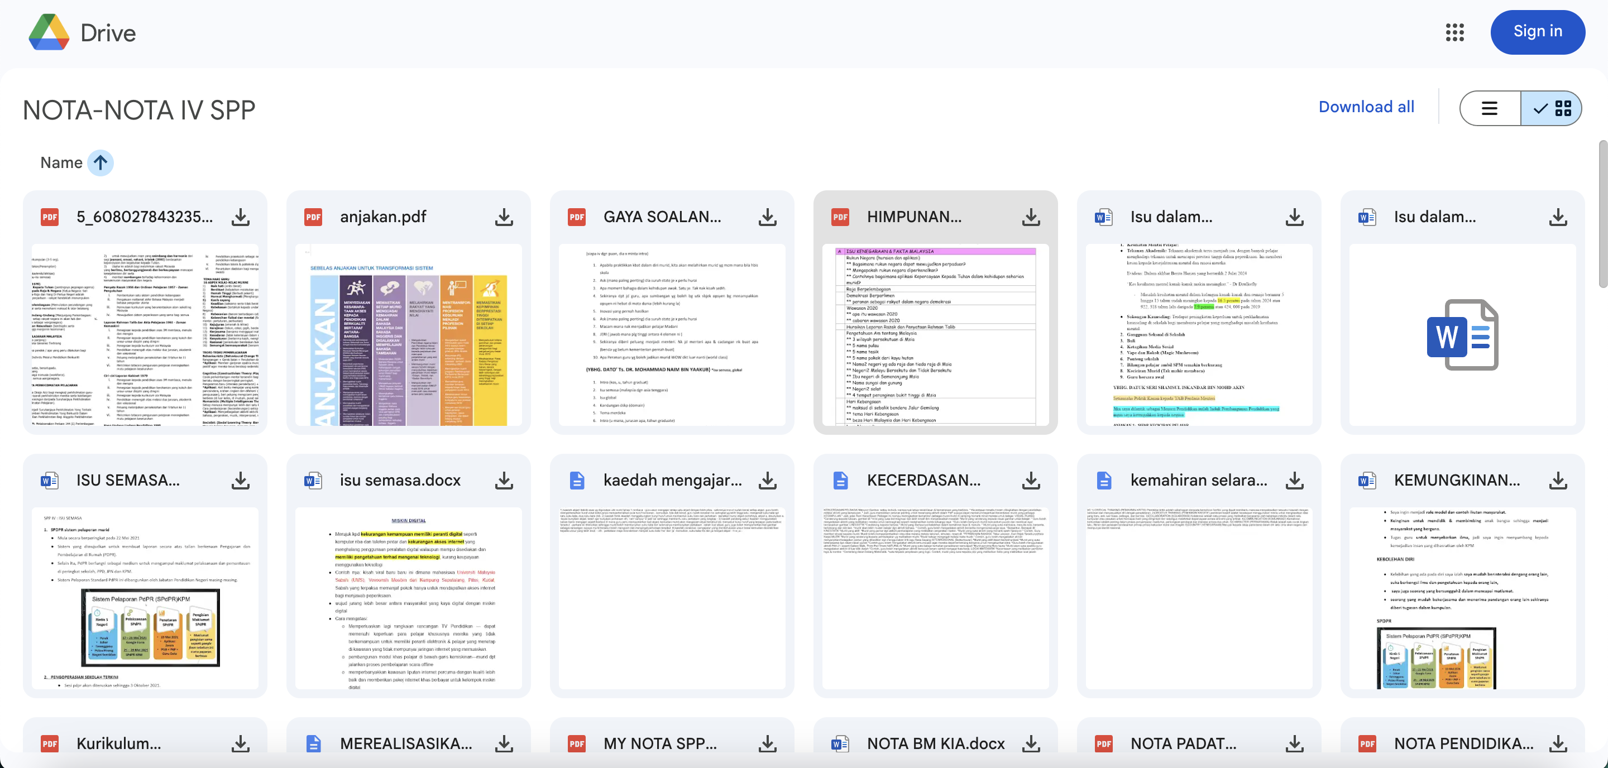Image resolution: width=1608 pixels, height=768 pixels.
Task: Click the file name "NOTA PADAT..."
Action: pyautogui.click(x=1183, y=743)
